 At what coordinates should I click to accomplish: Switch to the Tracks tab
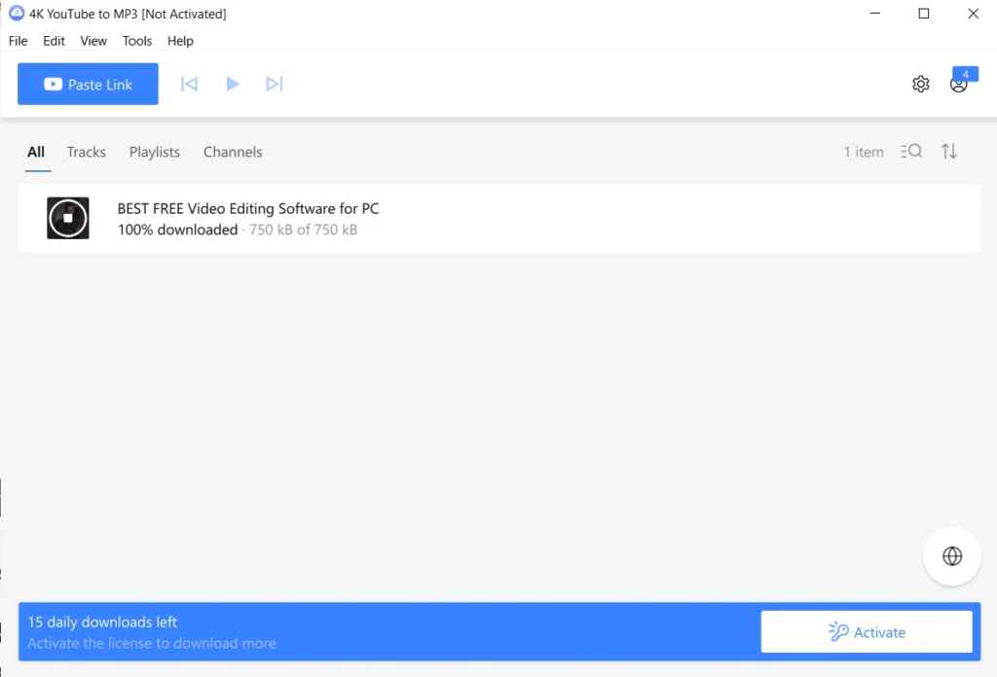(86, 152)
